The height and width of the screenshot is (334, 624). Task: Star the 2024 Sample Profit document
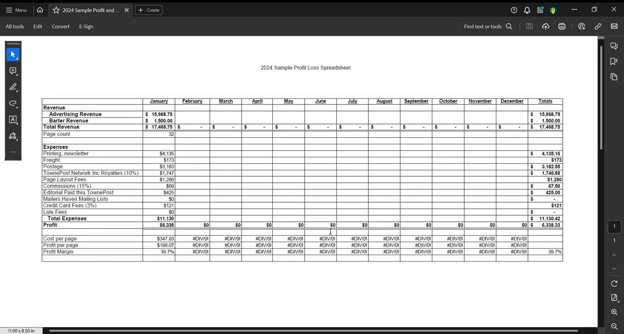[x=56, y=10]
